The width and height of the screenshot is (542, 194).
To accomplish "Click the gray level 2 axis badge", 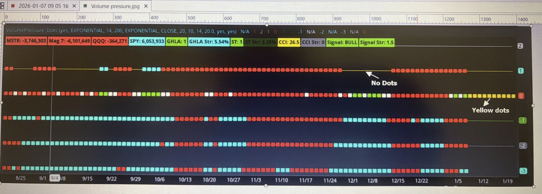I will (x=520, y=46).
